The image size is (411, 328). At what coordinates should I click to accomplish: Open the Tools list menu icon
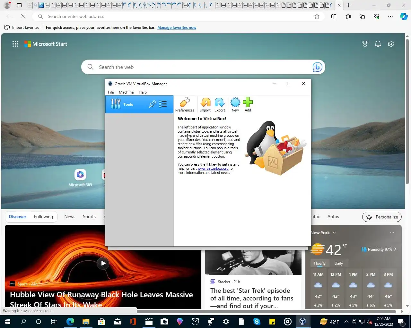(163, 104)
